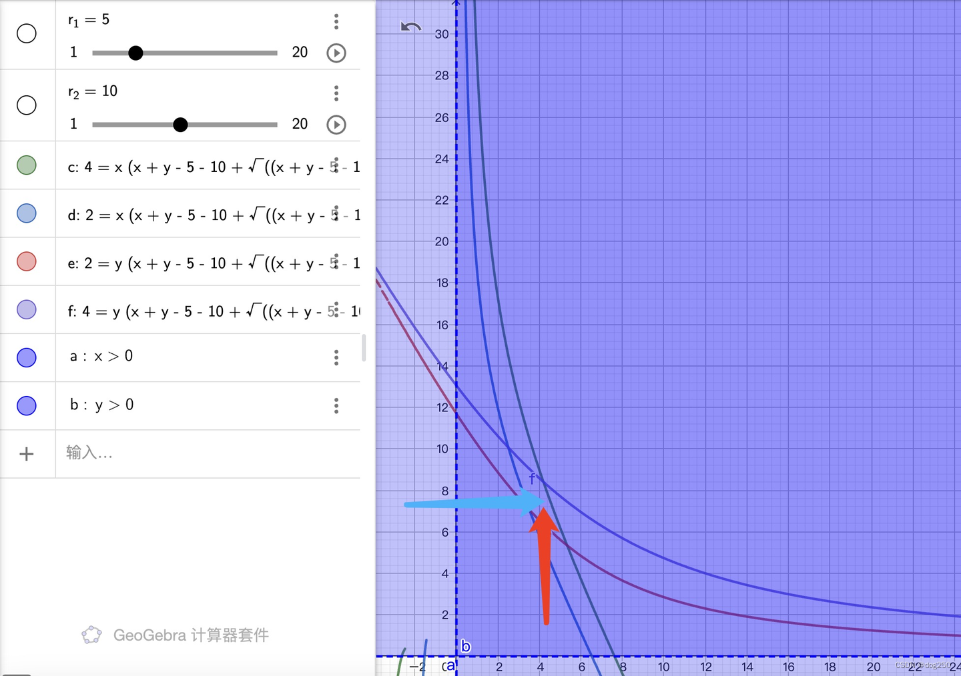Viewport: 961px width, 676px height.
Task: Open the options menu for r2 = 10
Action: [336, 93]
